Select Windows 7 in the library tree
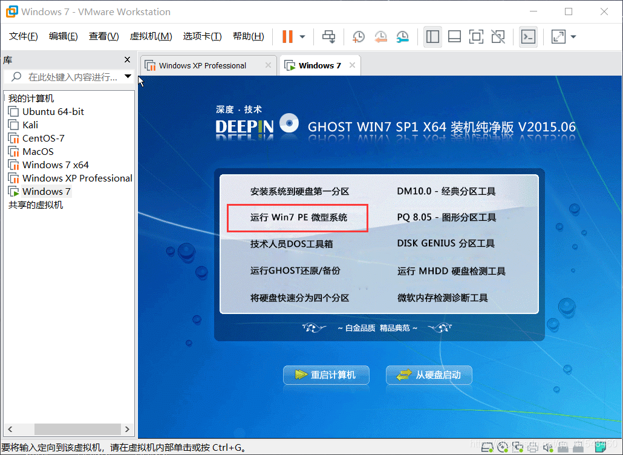The width and height of the screenshot is (623, 455). pyautogui.click(x=46, y=192)
